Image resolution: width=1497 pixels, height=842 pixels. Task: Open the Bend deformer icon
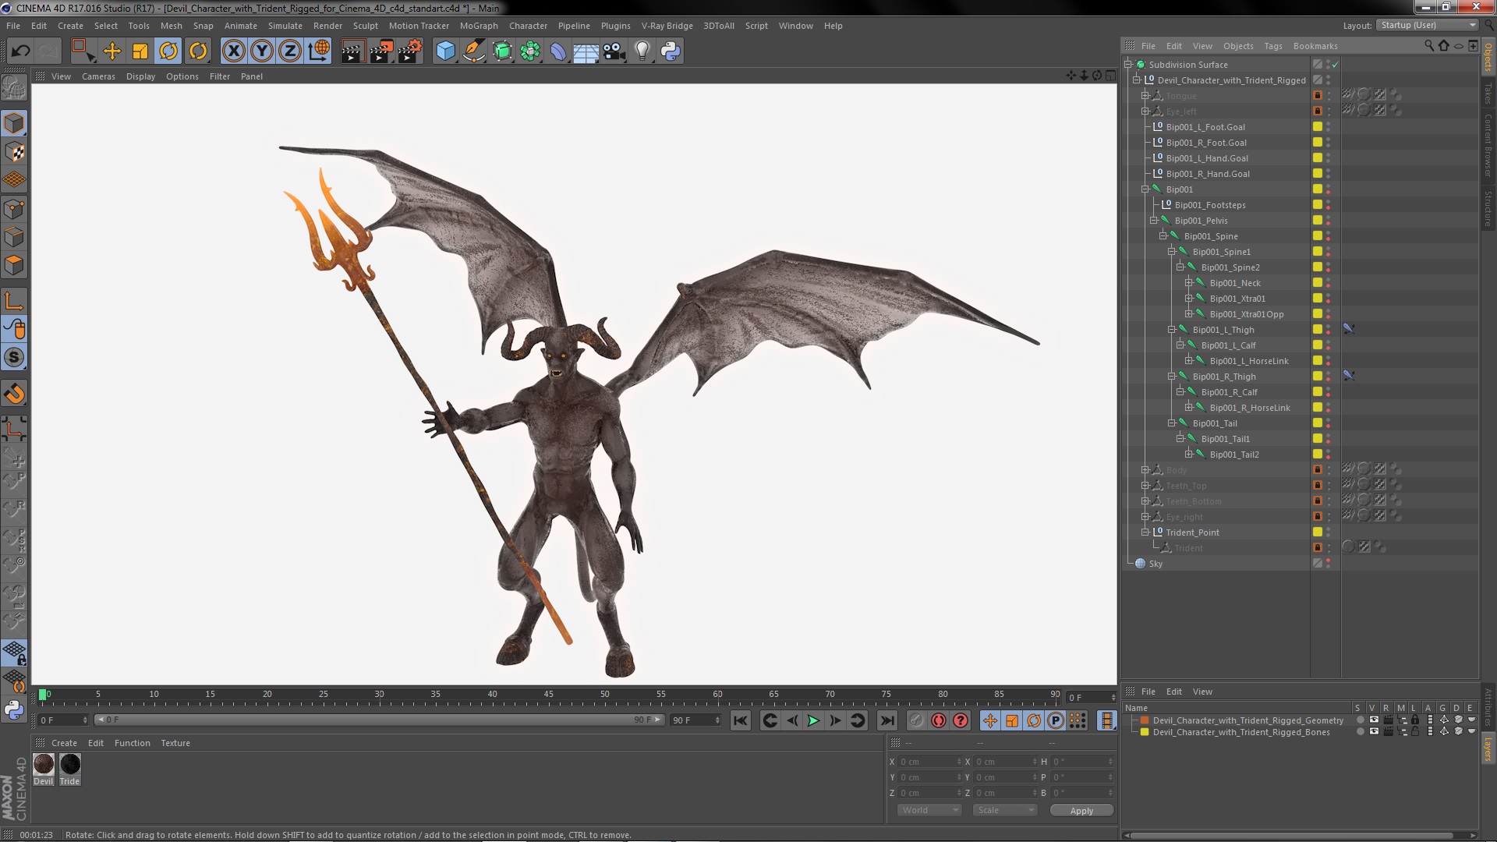pos(558,51)
